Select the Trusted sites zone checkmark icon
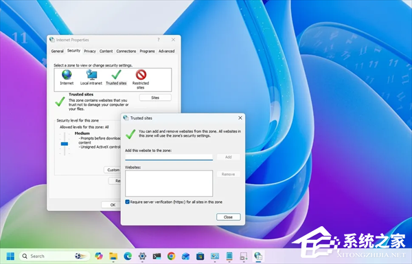 (x=116, y=75)
